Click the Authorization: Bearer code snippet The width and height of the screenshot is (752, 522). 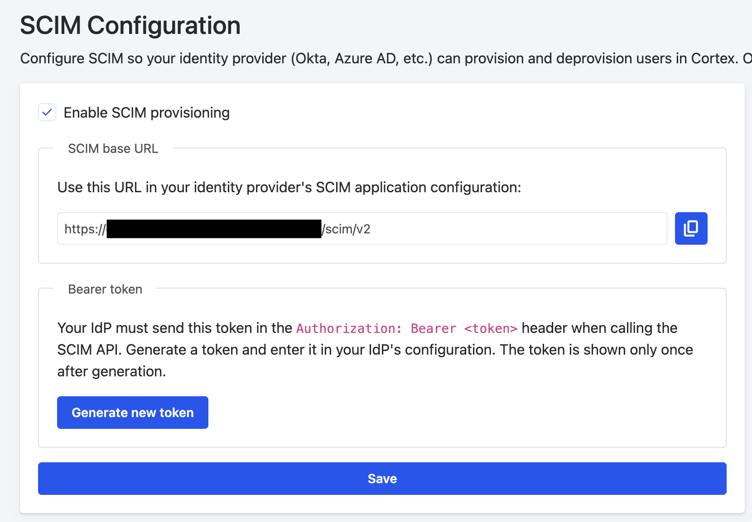tap(406, 328)
